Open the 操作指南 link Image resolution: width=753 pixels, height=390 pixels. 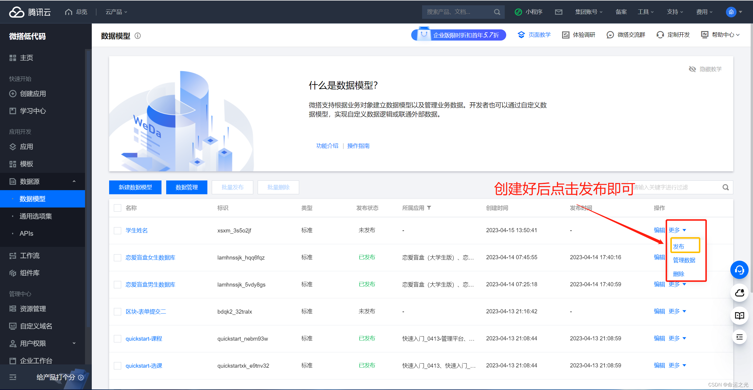pyautogui.click(x=358, y=146)
